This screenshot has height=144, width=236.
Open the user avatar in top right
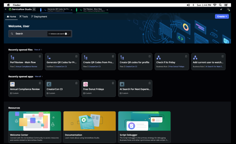(228, 10)
